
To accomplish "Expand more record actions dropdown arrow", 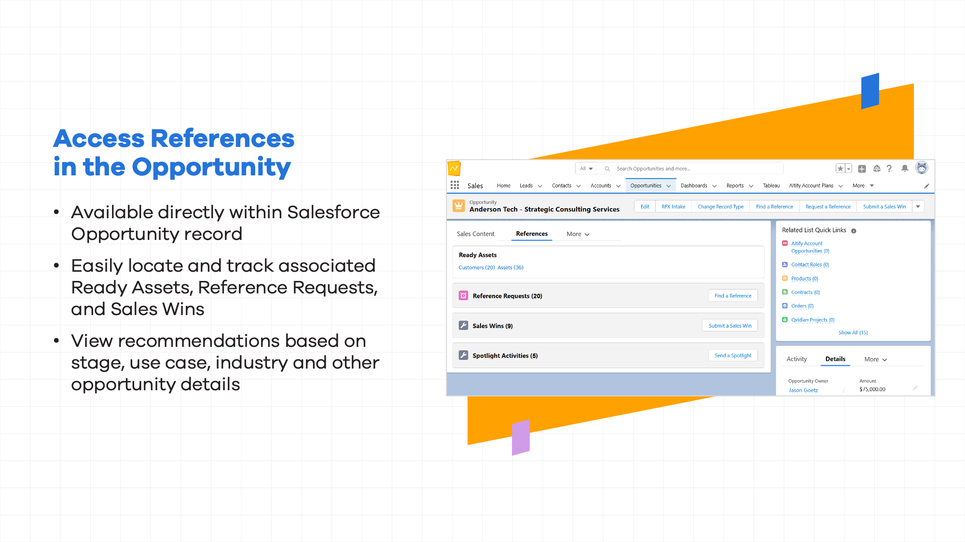I will coord(918,207).
